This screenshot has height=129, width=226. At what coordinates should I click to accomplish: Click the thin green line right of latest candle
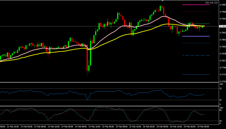tap(207, 24)
